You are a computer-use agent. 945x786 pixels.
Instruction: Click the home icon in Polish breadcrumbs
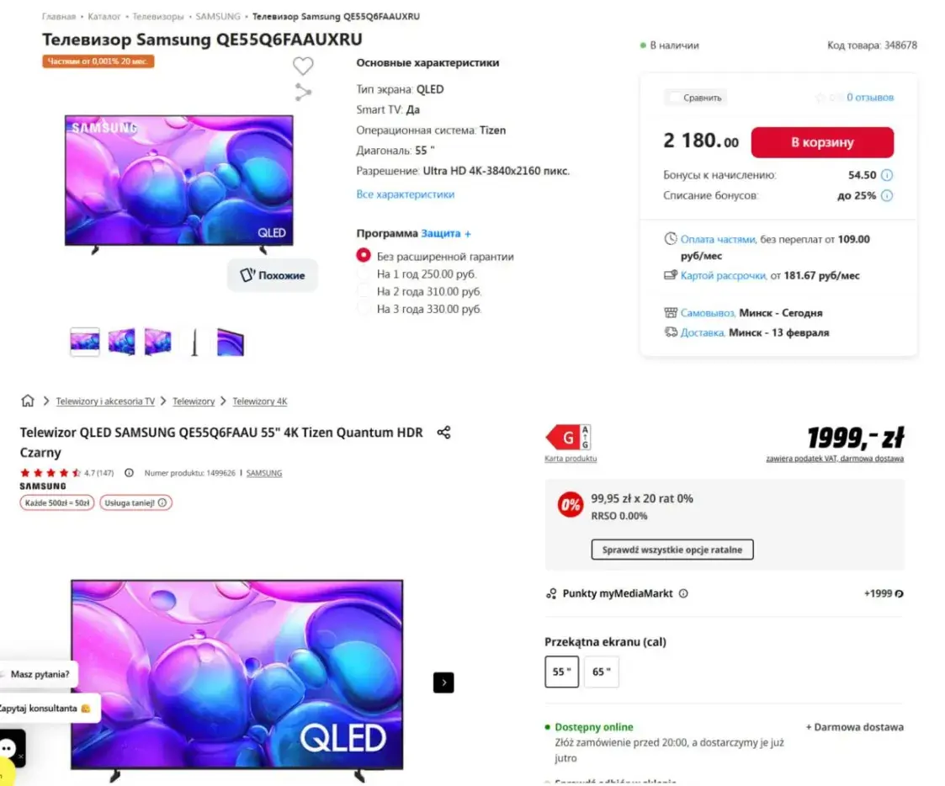pos(28,401)
